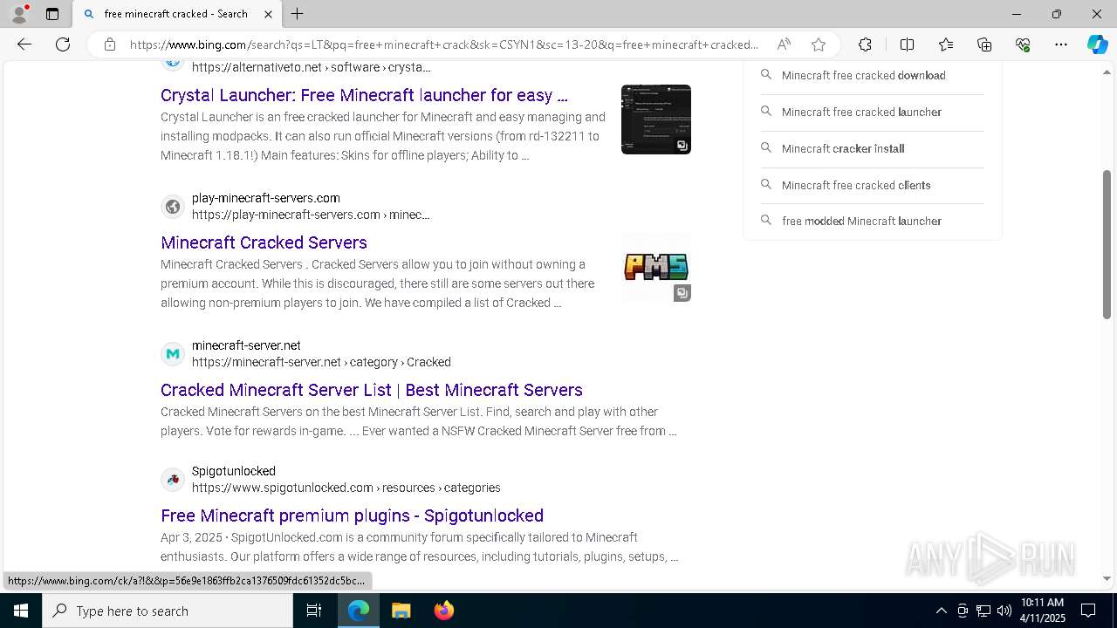Open the tab actions menu icon
The image size is (1117, 628).
(52, 14)
